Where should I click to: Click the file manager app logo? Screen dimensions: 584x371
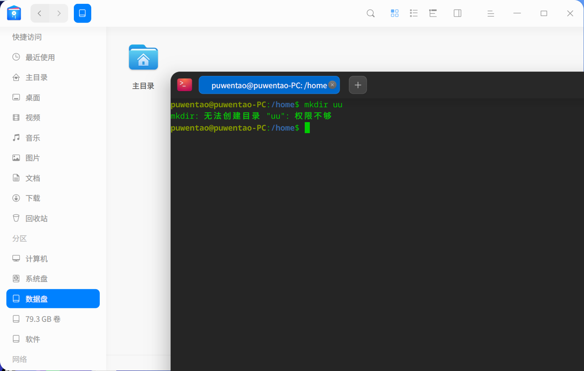[x=14, y=13]
